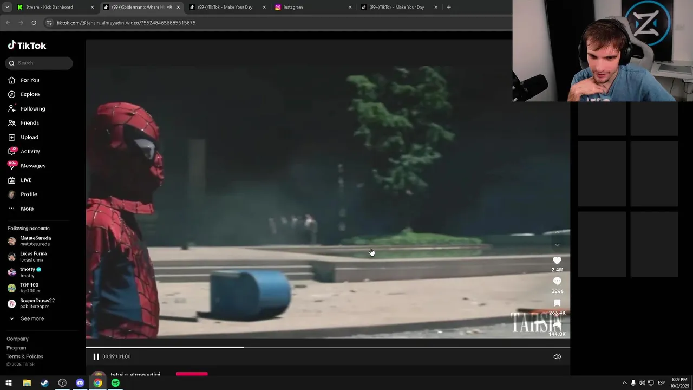Open the clock and date flyout
The width and height of the screenshot is (693, 390).
tap(679, 383)
